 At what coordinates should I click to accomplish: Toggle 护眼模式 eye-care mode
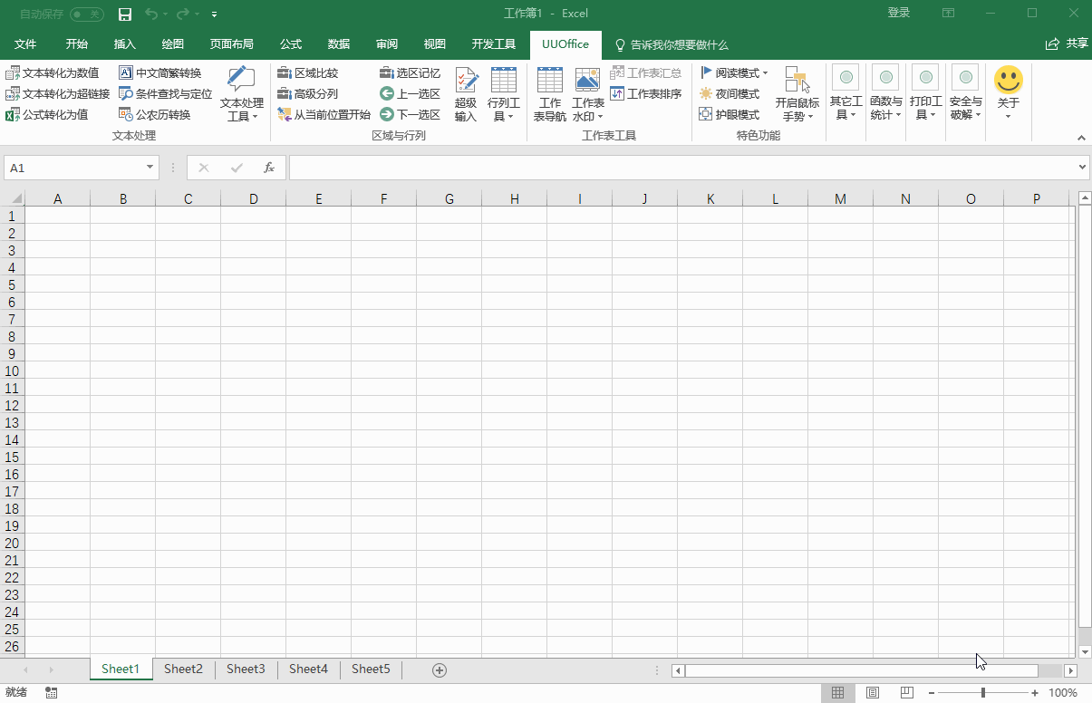click(730, 114)
